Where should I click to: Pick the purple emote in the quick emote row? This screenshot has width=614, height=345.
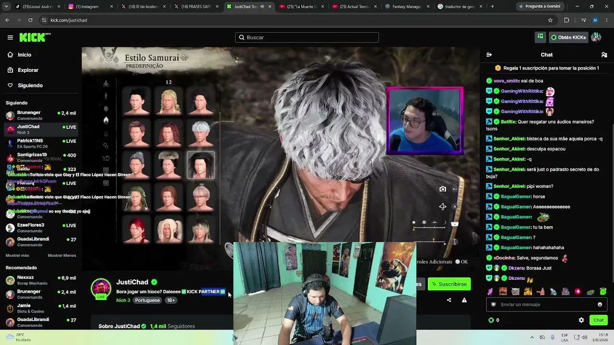(x=490, y=291)
